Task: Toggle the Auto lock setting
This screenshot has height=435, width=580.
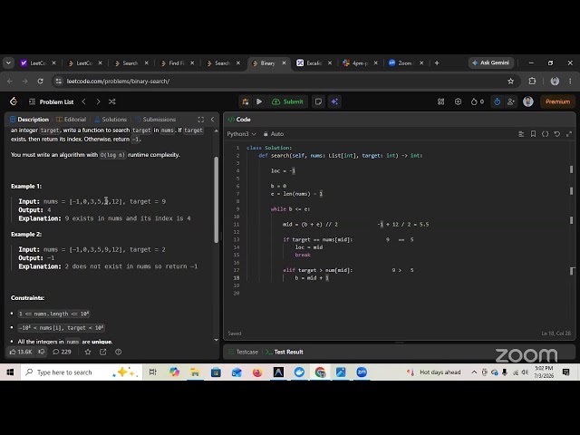Action: pos(274,133)
